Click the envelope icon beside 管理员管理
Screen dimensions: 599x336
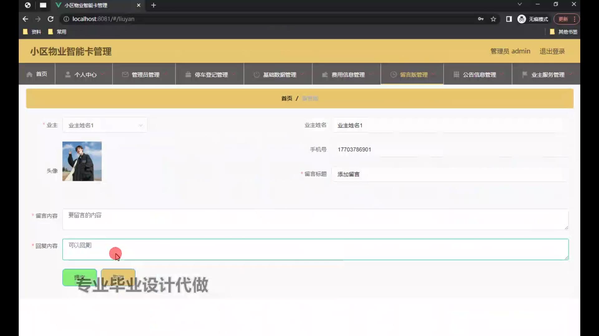[125, 75]
